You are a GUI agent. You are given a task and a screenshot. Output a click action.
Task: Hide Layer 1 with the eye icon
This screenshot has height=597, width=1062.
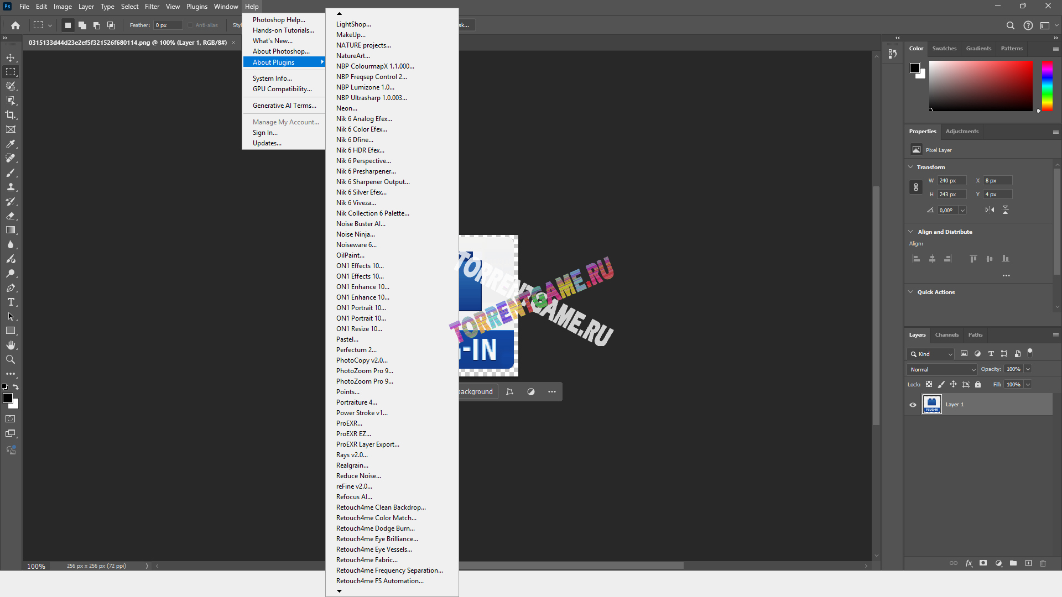(x=913, y=405)
